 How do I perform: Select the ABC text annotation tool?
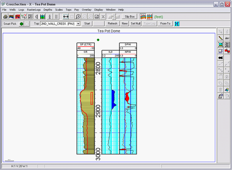pyautogui.click(x=227, y=38)
